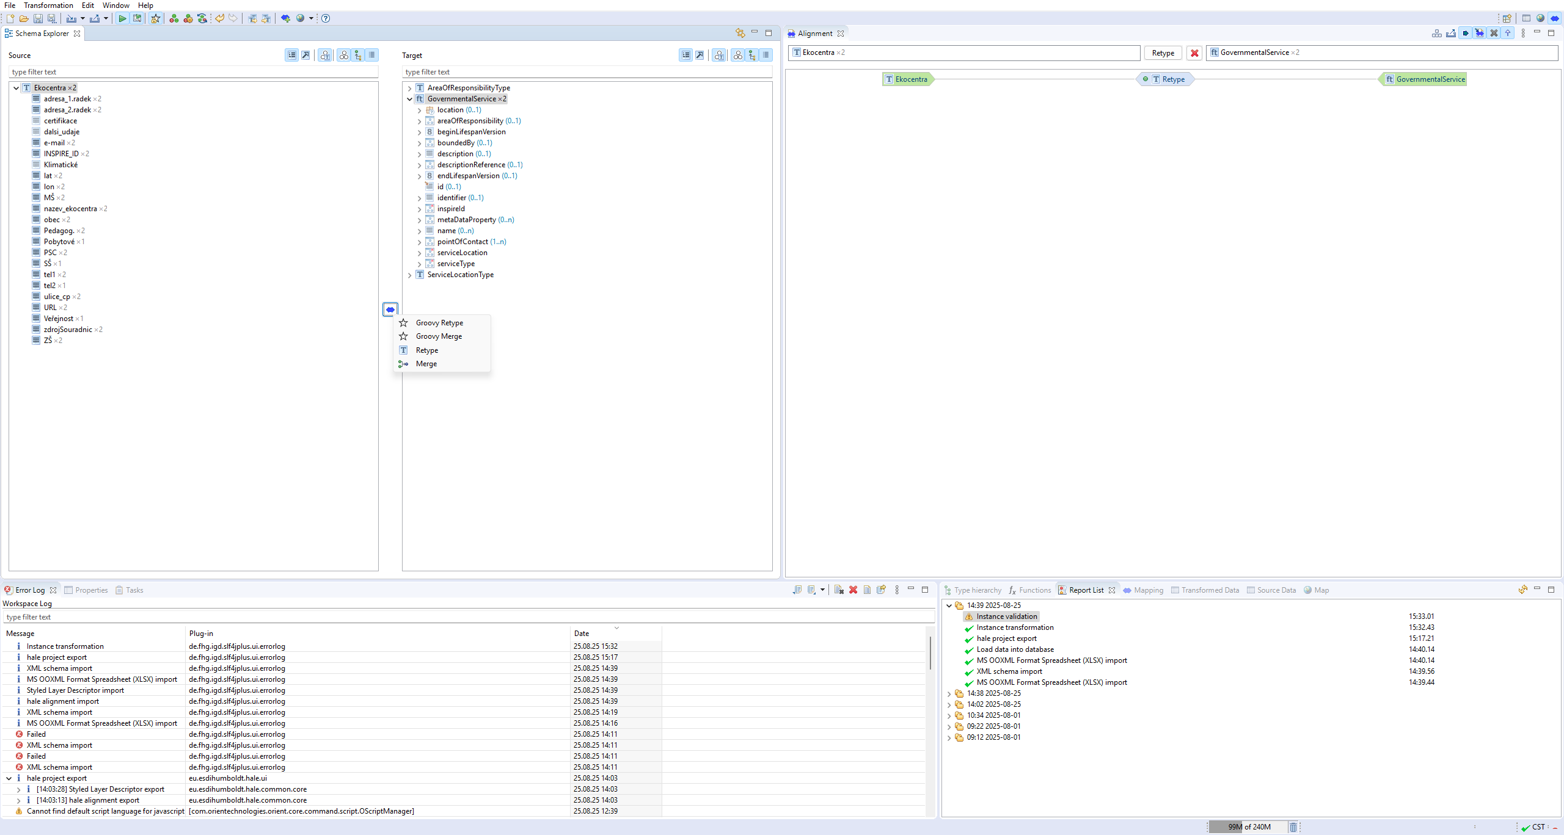Expand the pointOfContact target property
The image size is (1564, 835).
point(419,242)
